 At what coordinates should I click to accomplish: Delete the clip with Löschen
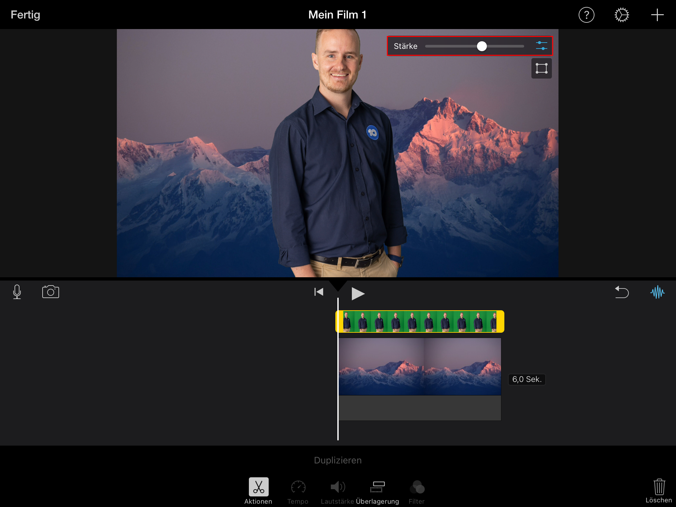pyautogui.click(x=659, y=489)
